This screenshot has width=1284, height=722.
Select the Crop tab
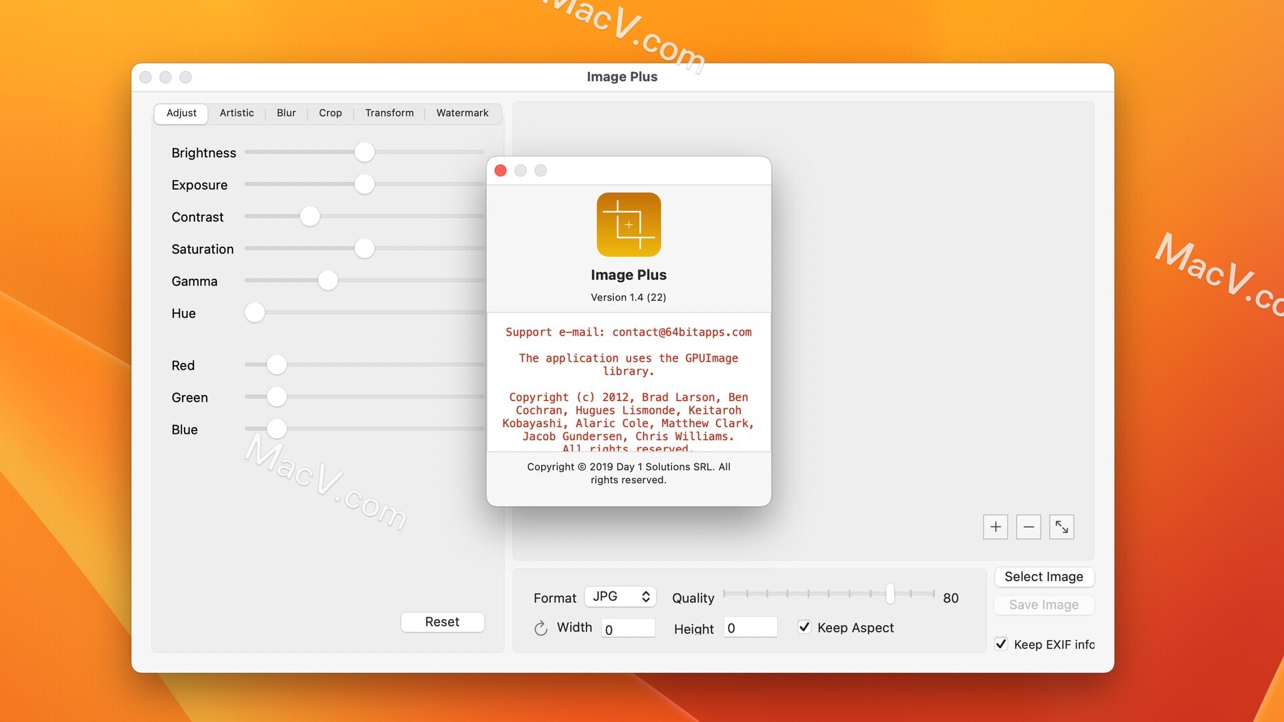click(330, 113)
